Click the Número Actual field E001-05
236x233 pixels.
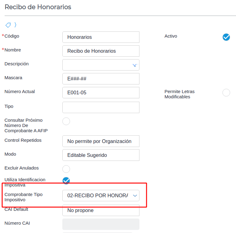pyautogui.click(x=101, y=92)
